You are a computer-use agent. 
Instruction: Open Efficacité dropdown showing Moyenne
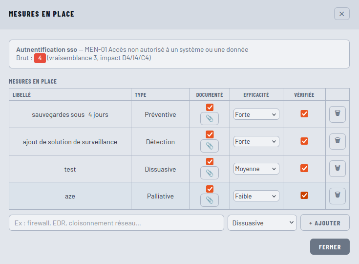pyautogui.click(x=256, y=169)
